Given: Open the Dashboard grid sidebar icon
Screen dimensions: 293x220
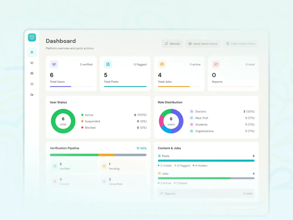Looking at the screenshot, I should (32, 53).
